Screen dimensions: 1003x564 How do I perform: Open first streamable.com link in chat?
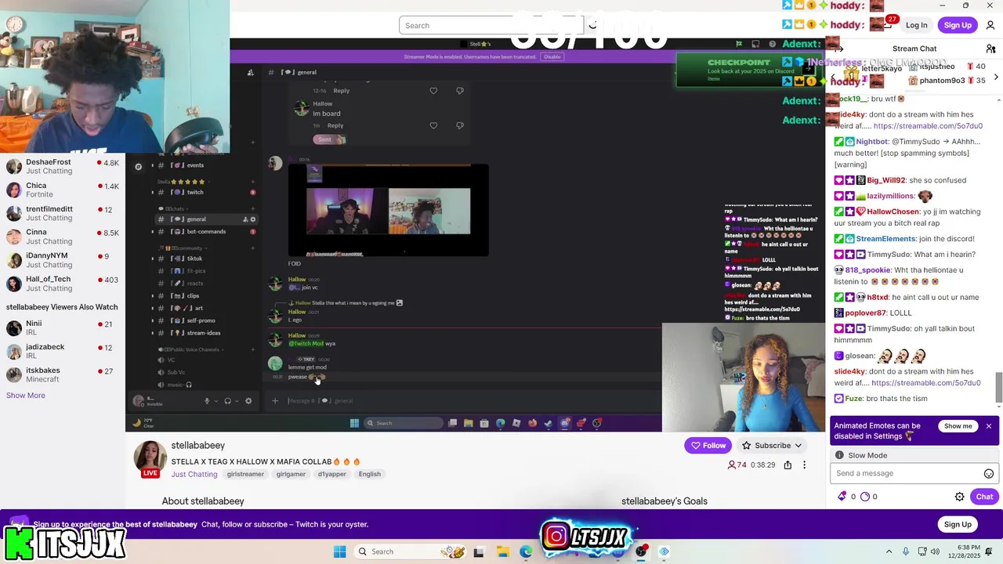coord(927,126)
